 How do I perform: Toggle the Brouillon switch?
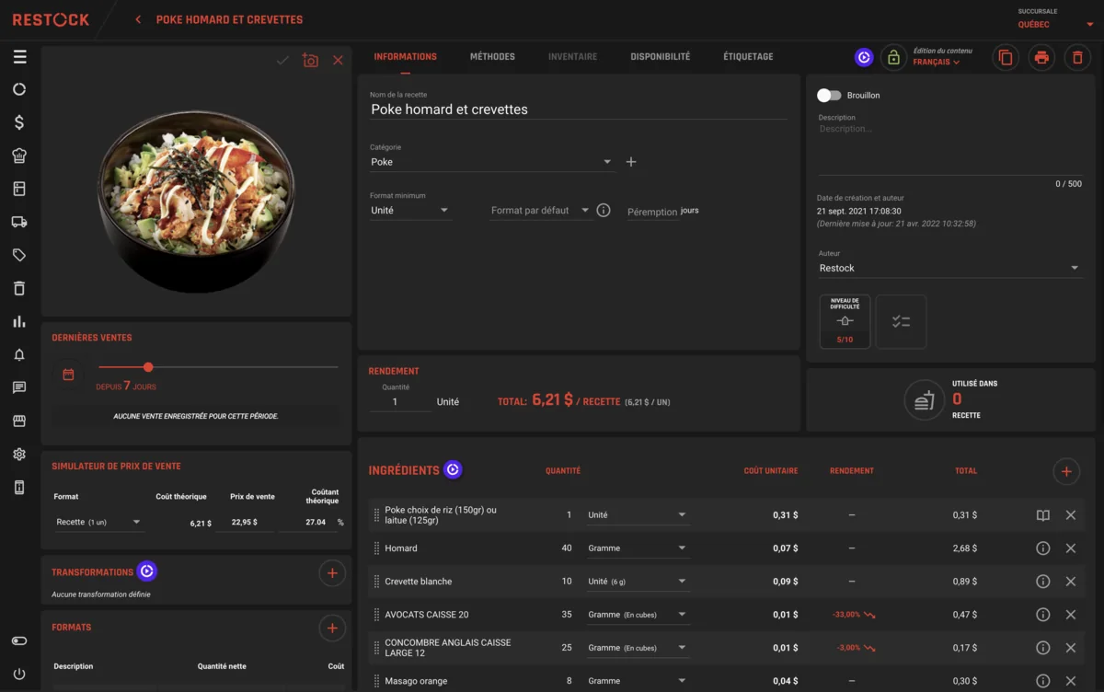click(829, 95)
